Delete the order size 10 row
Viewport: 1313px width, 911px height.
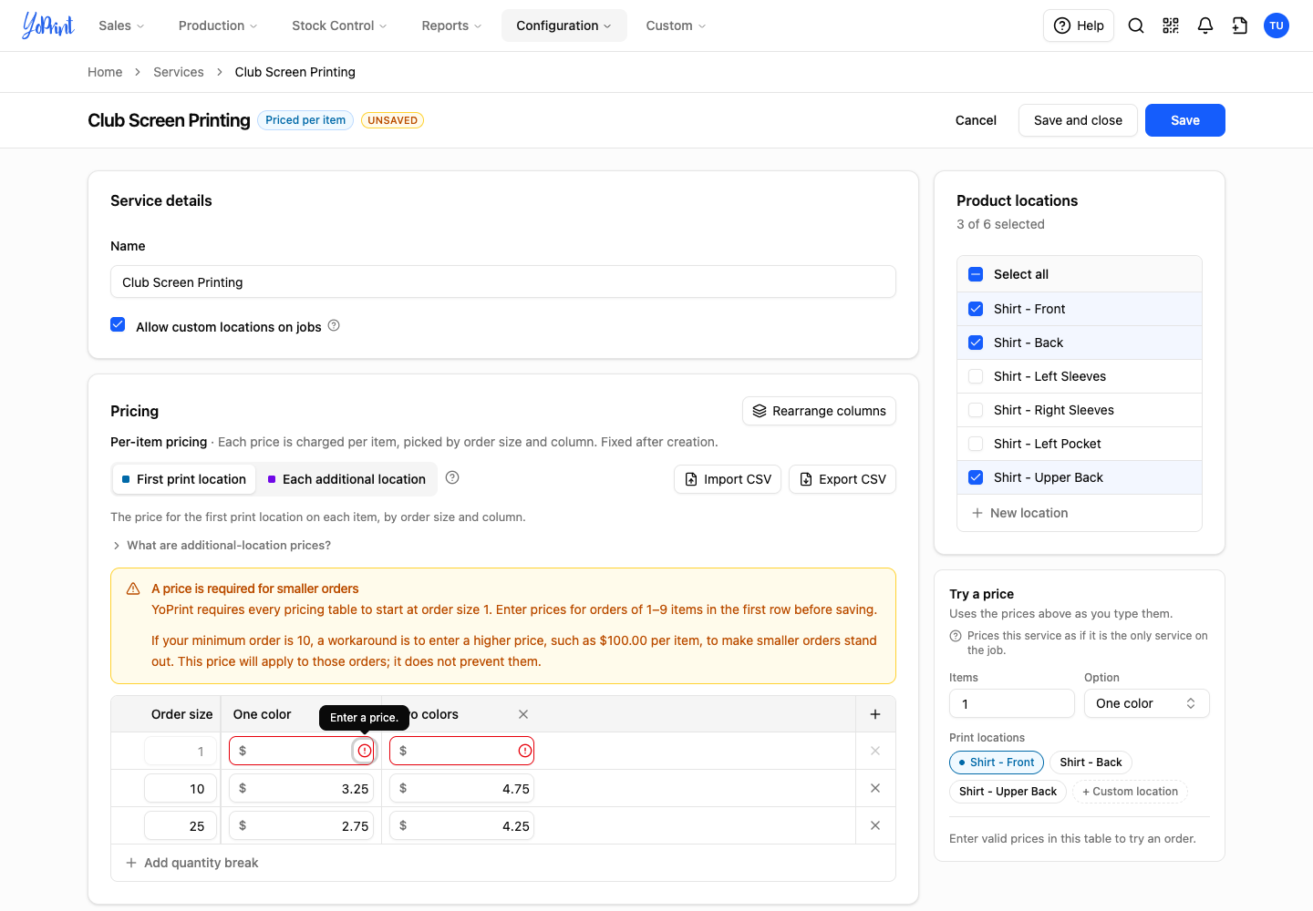click(875, 788)
